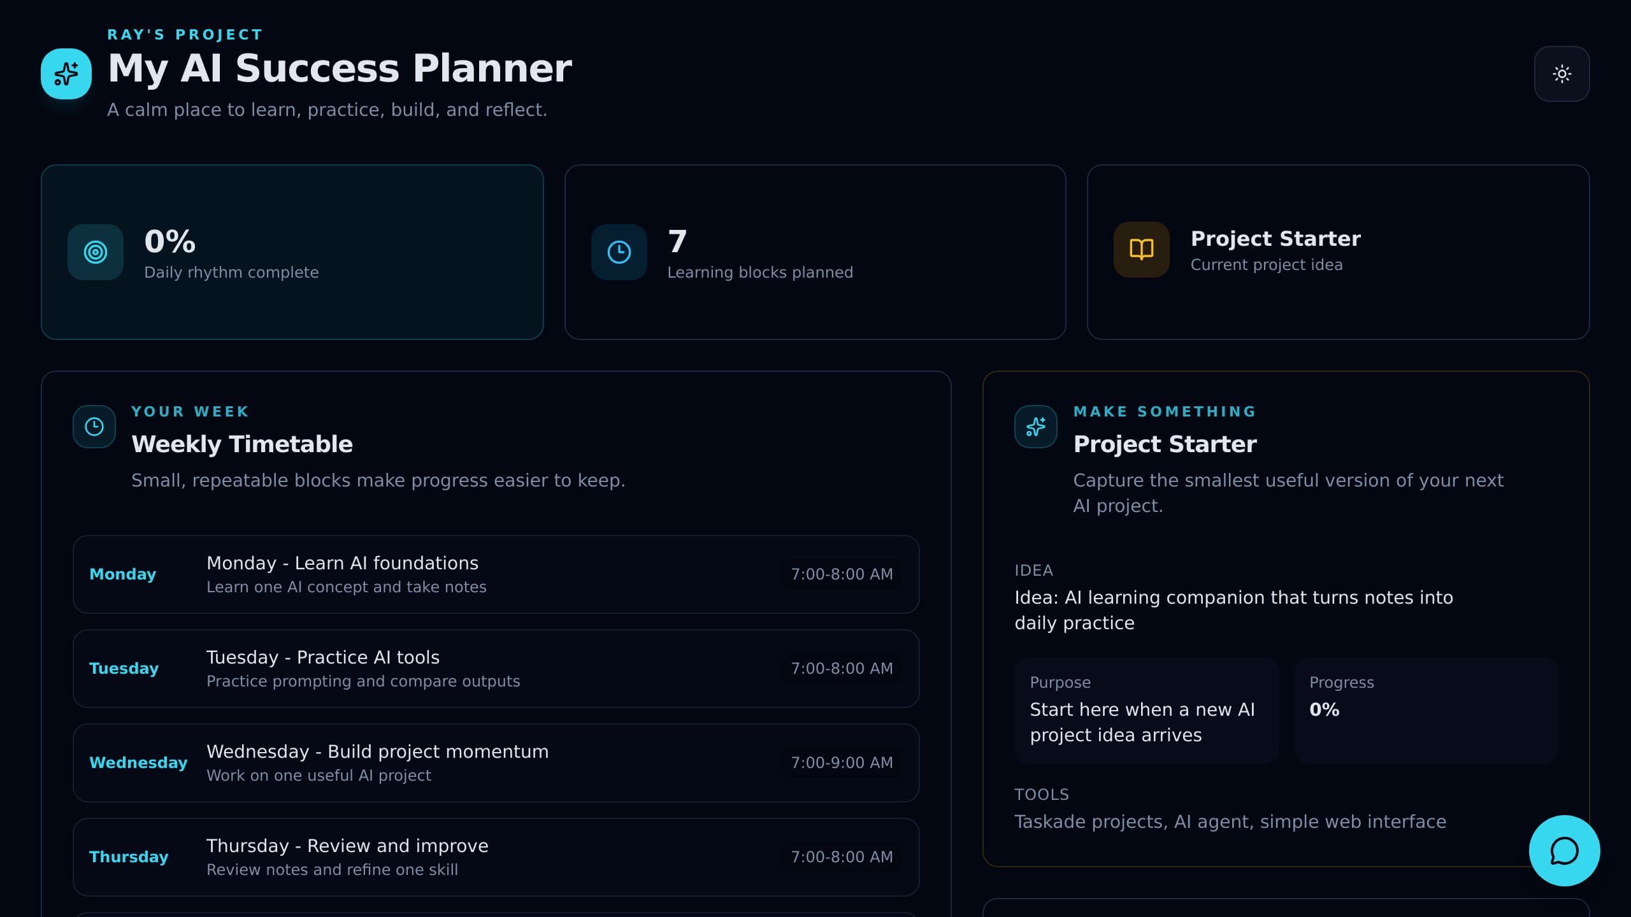The image size is (1631, 917).
Task: Click 'Review notes and refine one skill'
Action: [332, 870]
